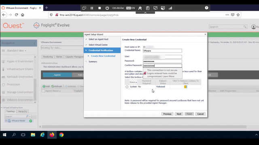Click the Alarms tab
The width and height of the screenshot is (259, 145).
(x=59, y=57)
